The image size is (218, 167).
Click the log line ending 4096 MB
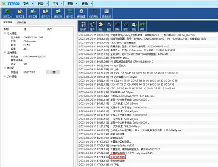click(123, 54)
